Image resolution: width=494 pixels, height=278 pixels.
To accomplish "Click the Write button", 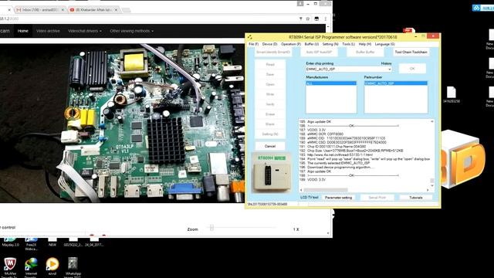I will (x=270, y=94).
